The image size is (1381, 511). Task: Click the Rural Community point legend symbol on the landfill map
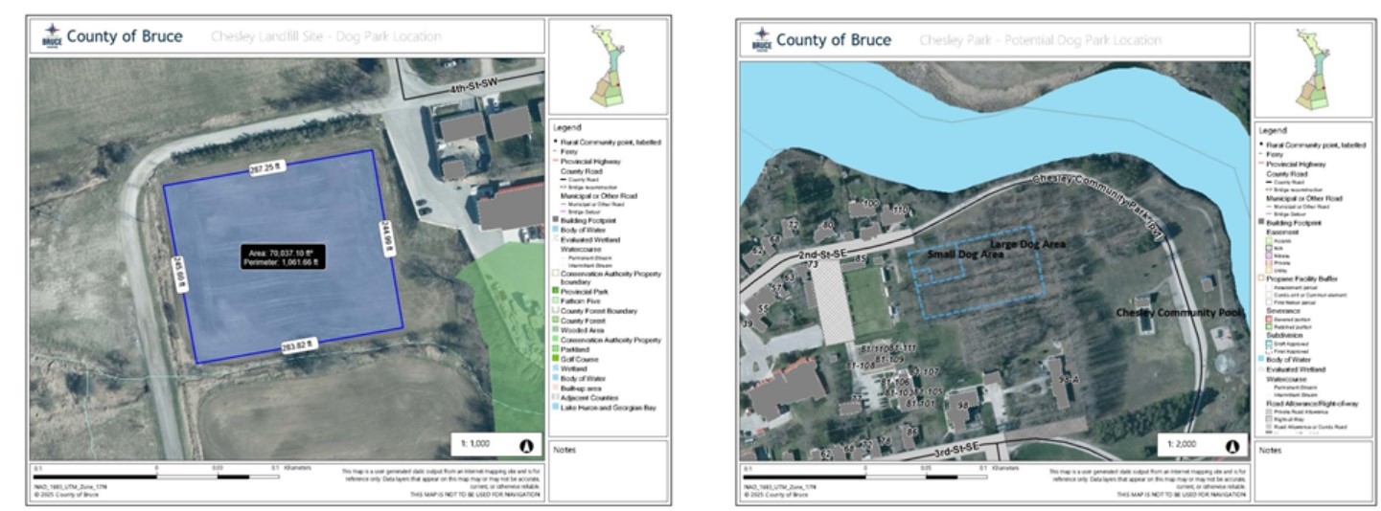coord(555,142)
